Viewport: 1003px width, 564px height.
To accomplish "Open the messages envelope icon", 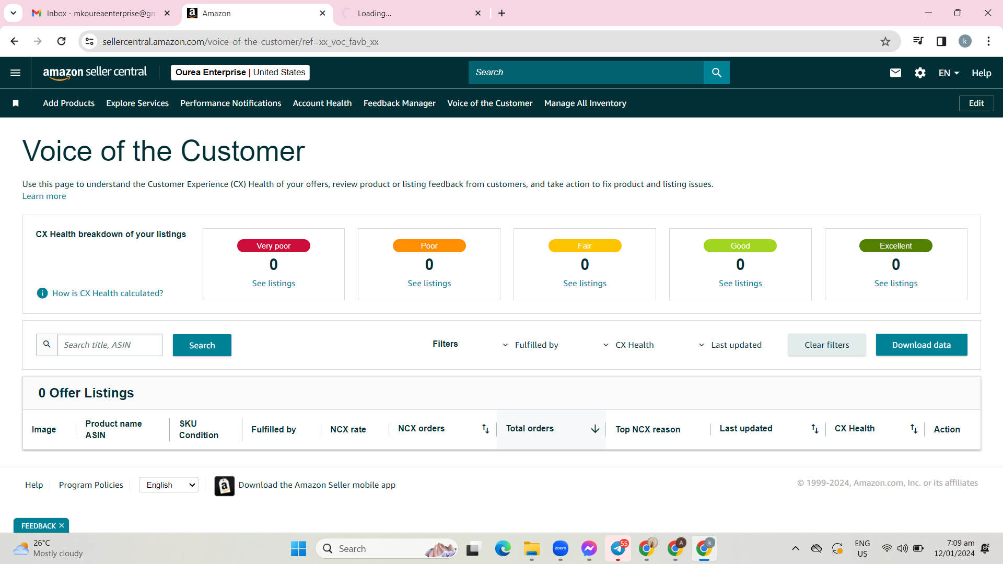I will click(x=895, y=73).
